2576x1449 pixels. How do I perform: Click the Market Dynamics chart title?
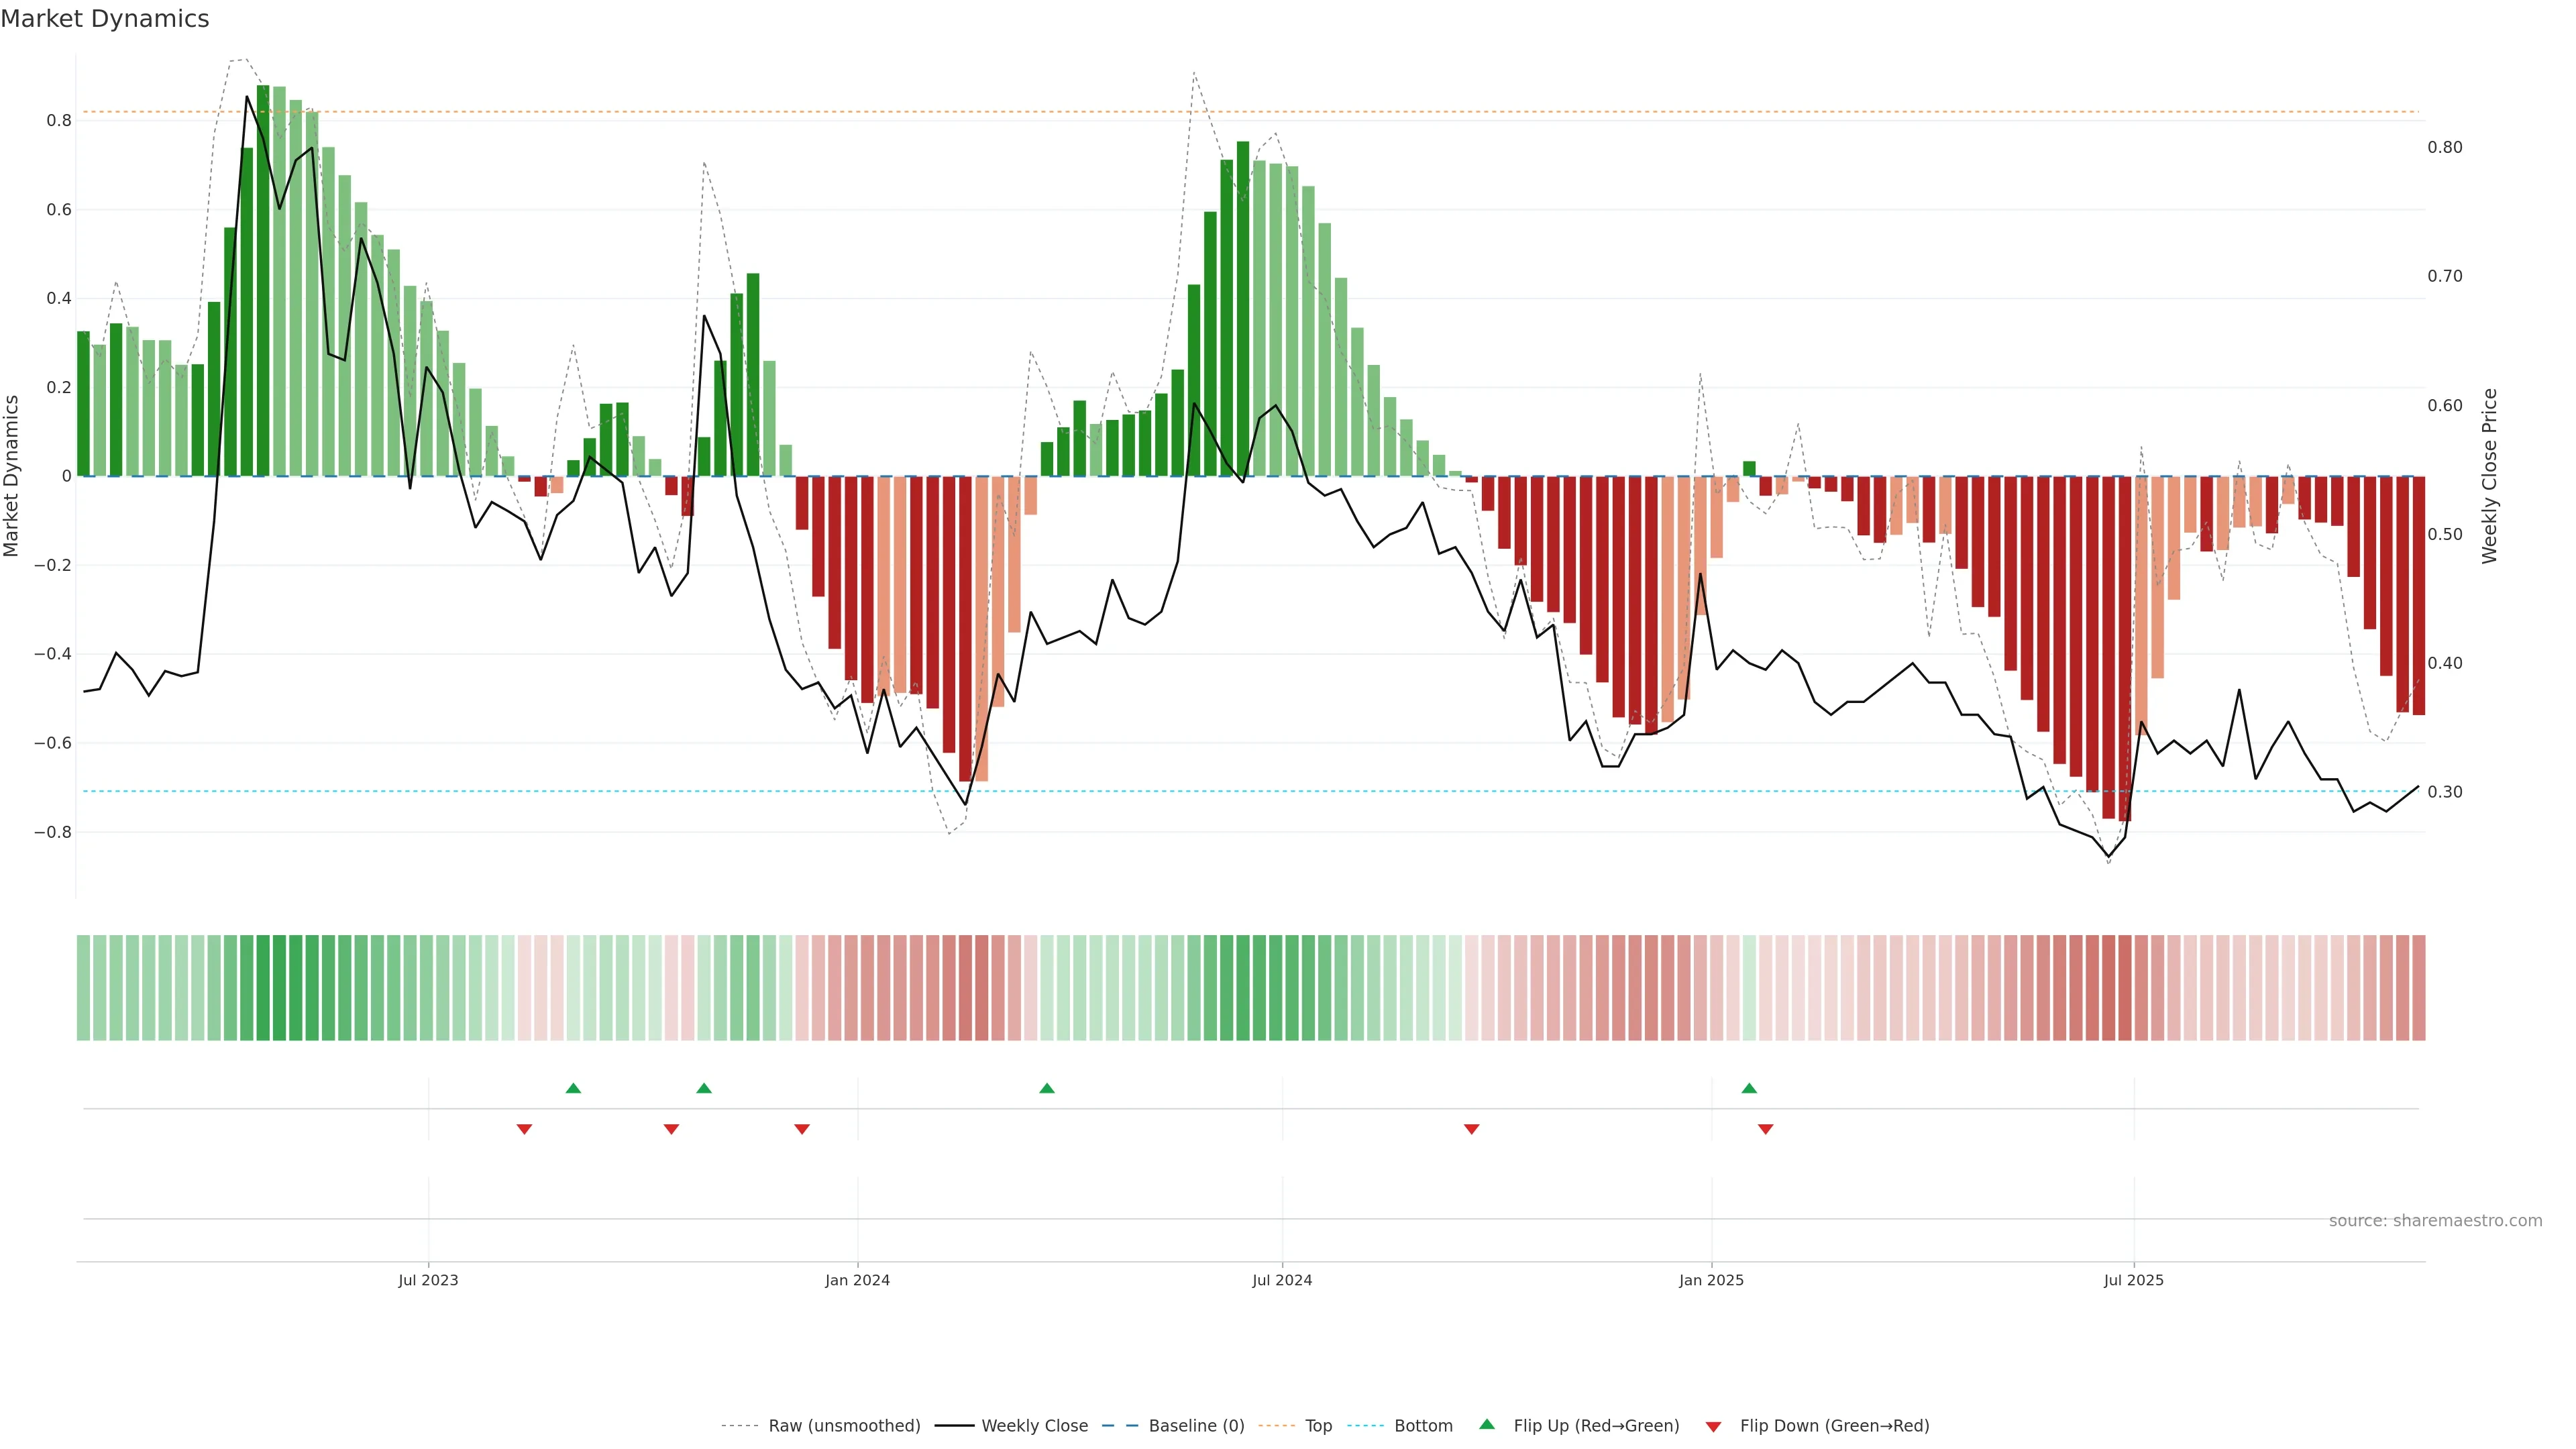105,19
